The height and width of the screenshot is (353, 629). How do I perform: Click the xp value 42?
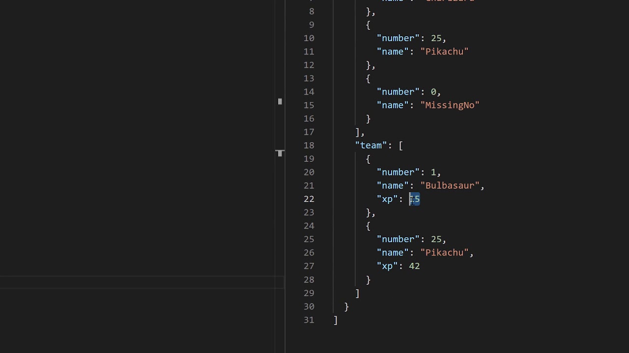pyautogui.click(x=414, y=266)
